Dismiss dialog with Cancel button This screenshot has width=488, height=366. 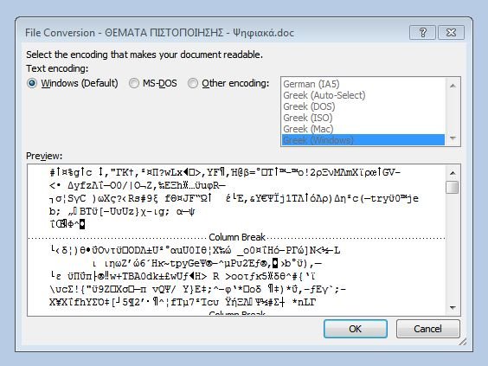427,329
